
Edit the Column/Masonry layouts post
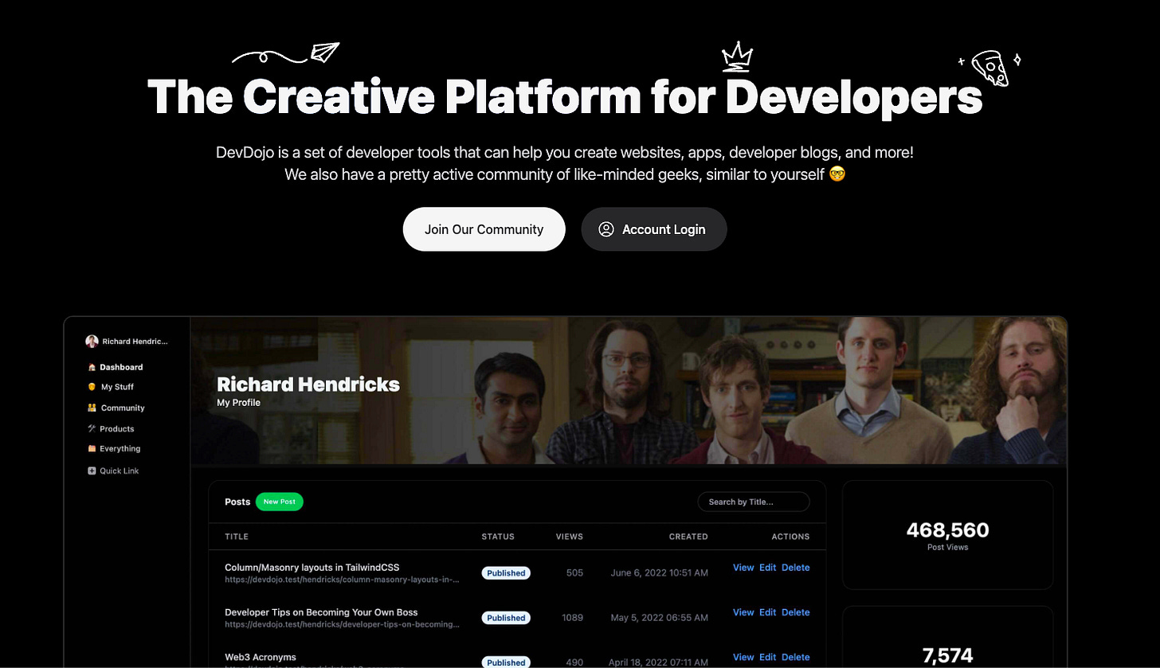click(x=767, y=568)
